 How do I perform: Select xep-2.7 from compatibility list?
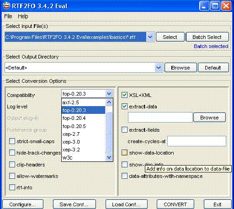(x=84, y=134)
